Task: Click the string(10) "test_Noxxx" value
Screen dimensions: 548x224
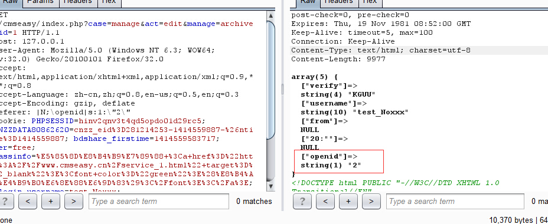Action: (355, 112)
